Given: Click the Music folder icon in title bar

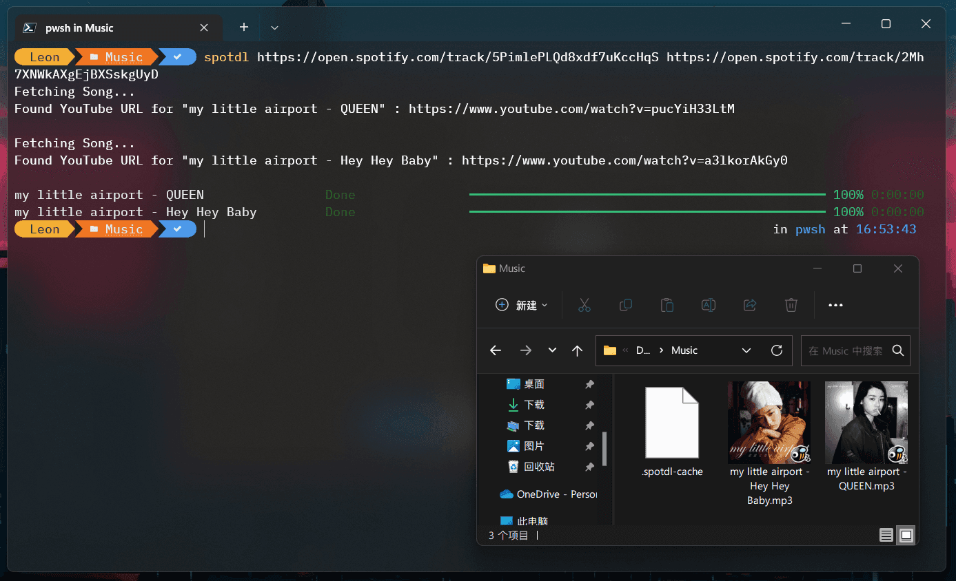Looking at the screenshot, I should [489, 268].
